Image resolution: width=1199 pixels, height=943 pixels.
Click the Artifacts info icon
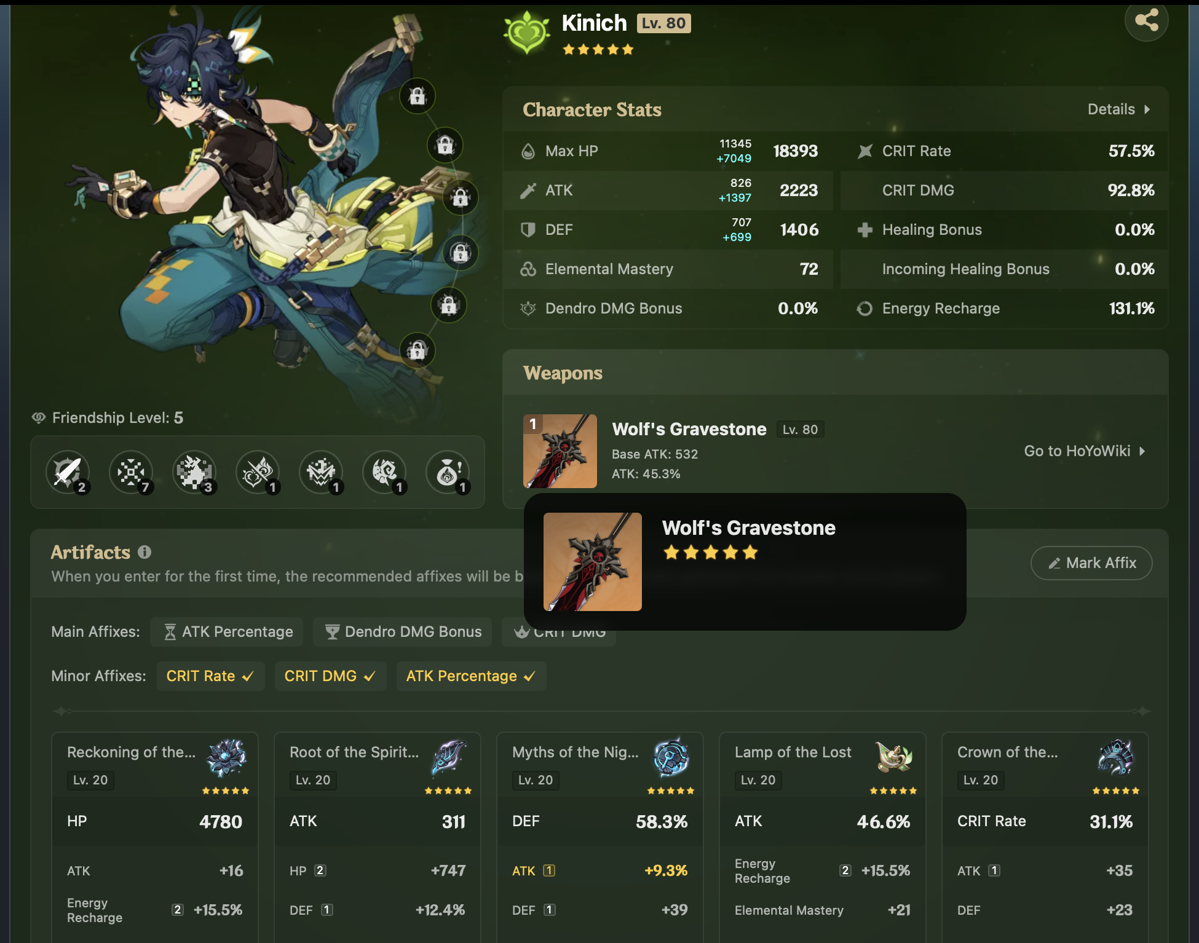144,552
